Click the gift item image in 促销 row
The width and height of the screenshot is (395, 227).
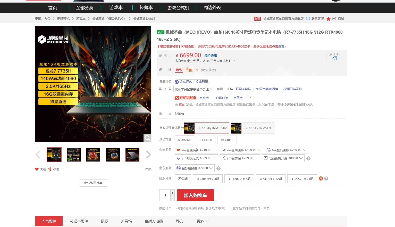coord(189,70)
